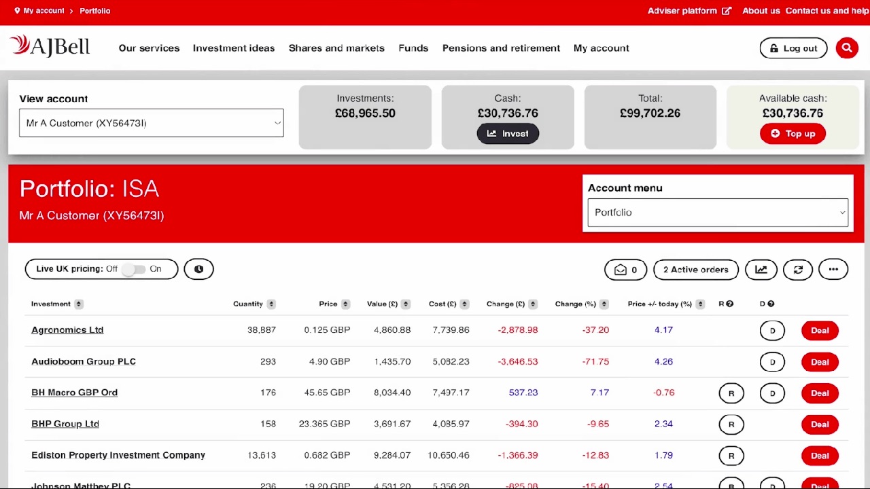Select the Investments £68,965.50 tile
This screenshot has width=870, height=489.
(x=365, y=117)
